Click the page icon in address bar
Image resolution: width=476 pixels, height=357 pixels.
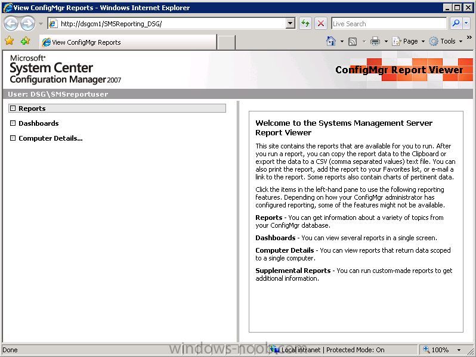click(x=53, y=23)
